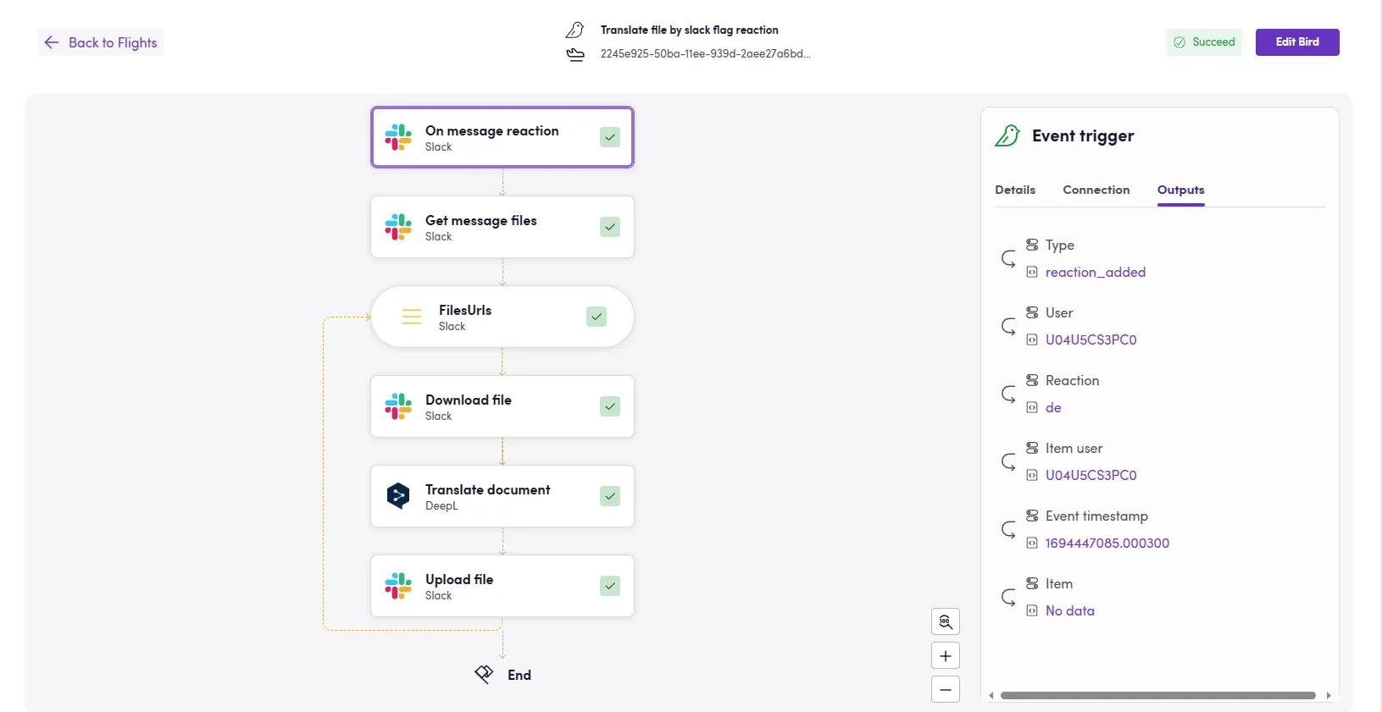Click the zoom-out minus button
The height and width of the screenshot is (712, 1382).
click(946, 690)
